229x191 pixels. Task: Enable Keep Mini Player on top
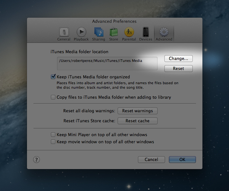pos(53,134)
